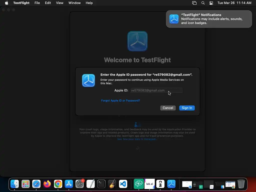Click TestFlight icon in the Dock
Image resolution: width=256 pixels, height=192 pixels.
[171, 184]
